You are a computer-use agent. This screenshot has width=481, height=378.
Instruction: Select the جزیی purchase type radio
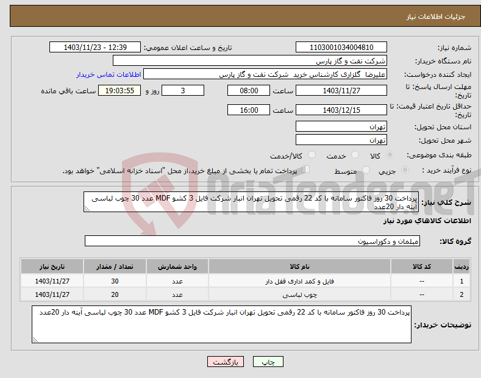click(x=405, y=170)
